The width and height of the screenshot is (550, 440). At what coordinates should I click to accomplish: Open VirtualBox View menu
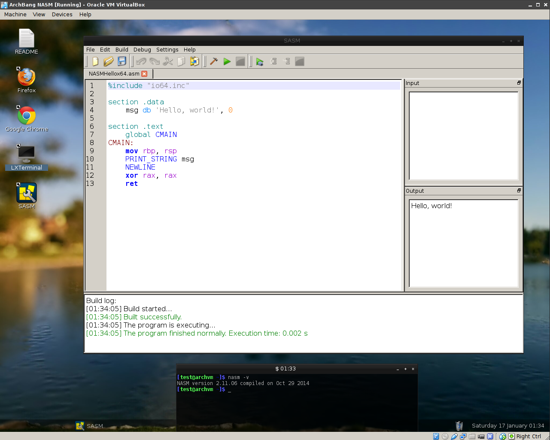coord(39,14)
